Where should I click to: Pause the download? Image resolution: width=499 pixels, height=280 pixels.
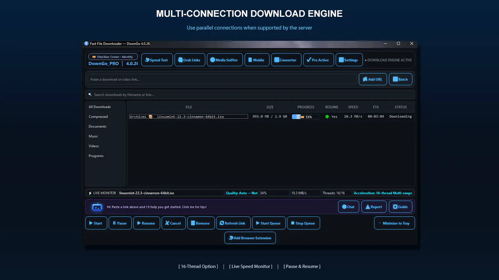tap(120, 223)
